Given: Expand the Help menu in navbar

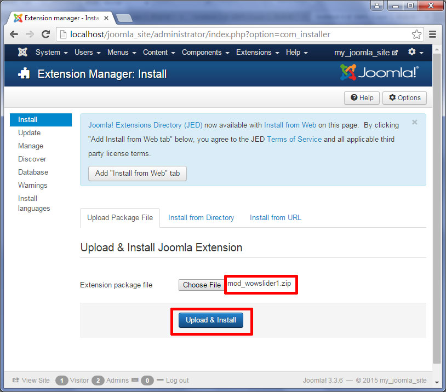Looking at the screenshot, I should click(296, 53).
